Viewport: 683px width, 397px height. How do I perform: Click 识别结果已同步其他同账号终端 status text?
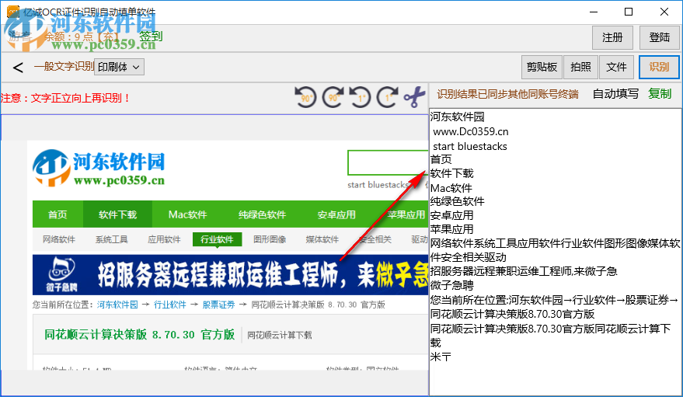[508, 94]
